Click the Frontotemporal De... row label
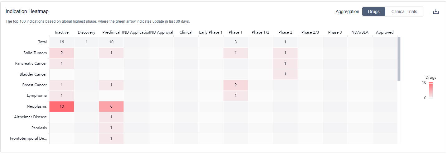The image size is (448, 154). click(x=28, y=138)
